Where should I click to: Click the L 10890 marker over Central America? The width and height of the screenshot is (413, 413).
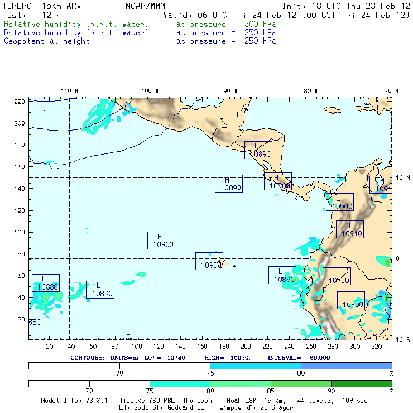click(x=258, y=150)
